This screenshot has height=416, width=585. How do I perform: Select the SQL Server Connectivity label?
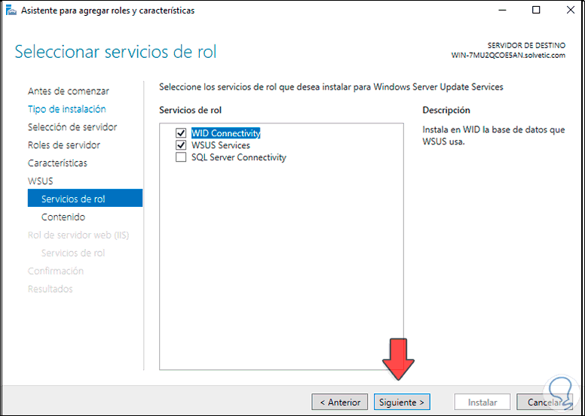238,157
